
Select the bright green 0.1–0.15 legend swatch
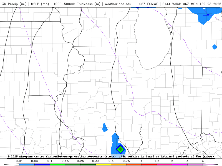57,165
